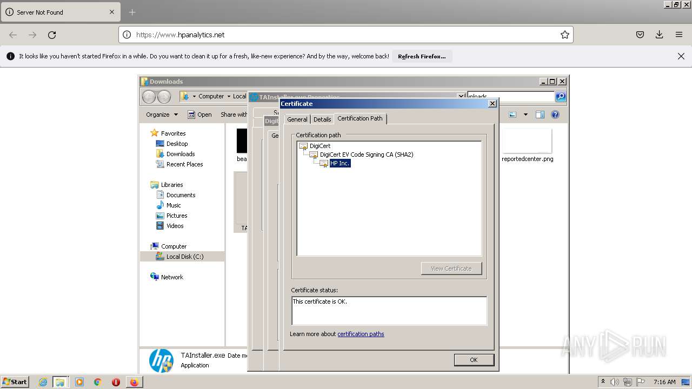692x389 pixels.
Task: Select the Certification Path tab
Action: point(360,118)
